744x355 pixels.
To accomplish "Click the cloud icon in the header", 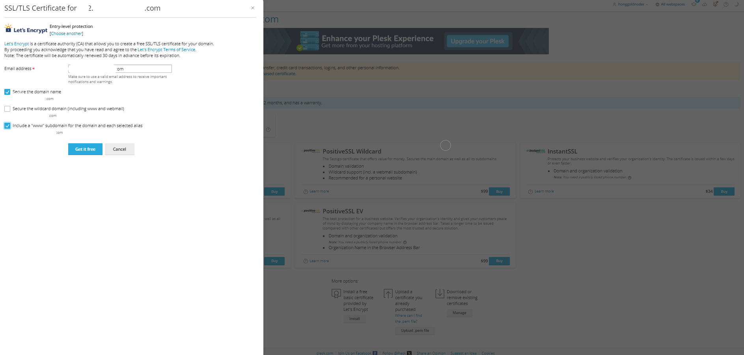I will [x=705, y=4].
